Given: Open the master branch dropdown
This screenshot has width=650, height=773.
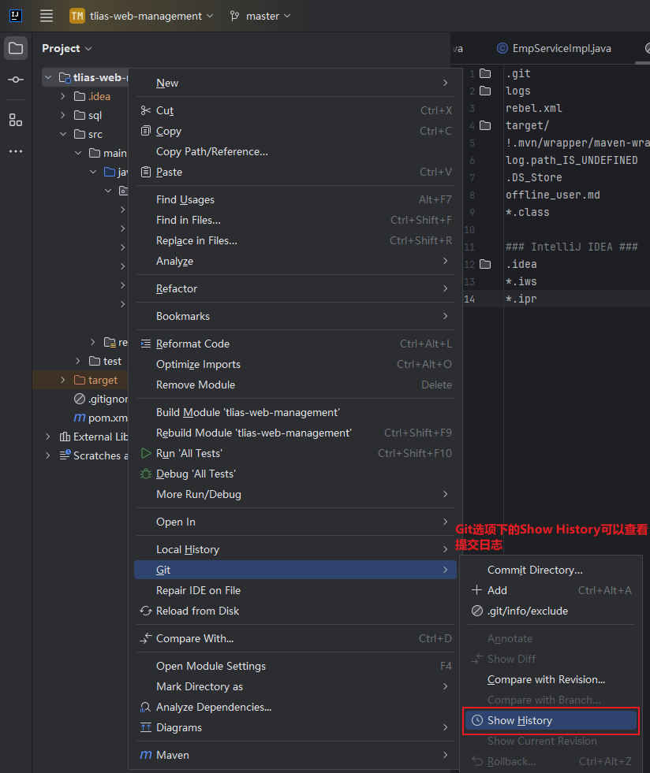Looking at the screenshot, I should [260, 16].
